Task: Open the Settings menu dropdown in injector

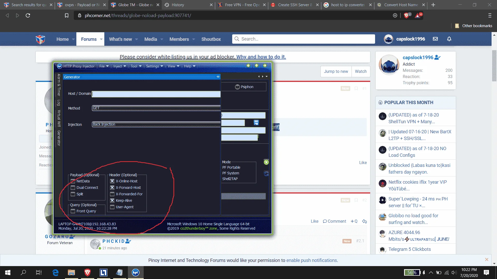Action: 155,66
